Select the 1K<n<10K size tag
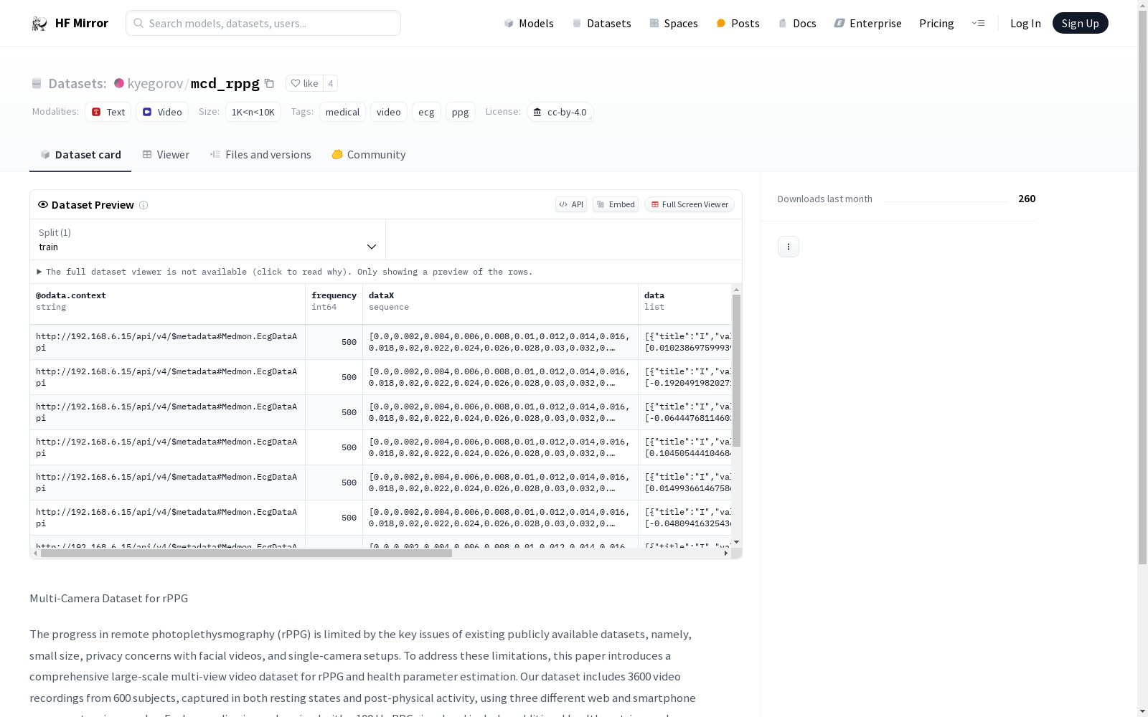 tap(253, 112)
